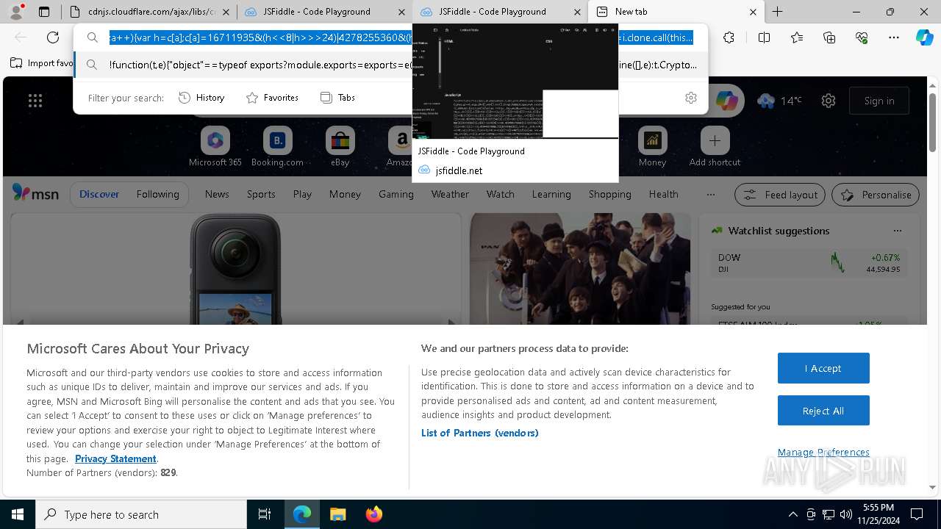Open Browser essentials heart icon
This screenshot has height=529, width=941.
(862, 37)
